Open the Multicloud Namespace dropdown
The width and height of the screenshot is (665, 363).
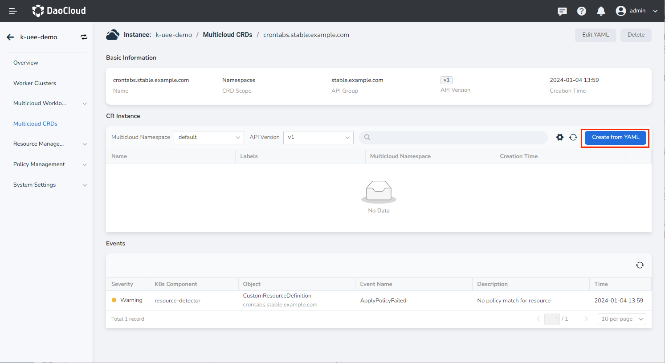pos(208,137)
